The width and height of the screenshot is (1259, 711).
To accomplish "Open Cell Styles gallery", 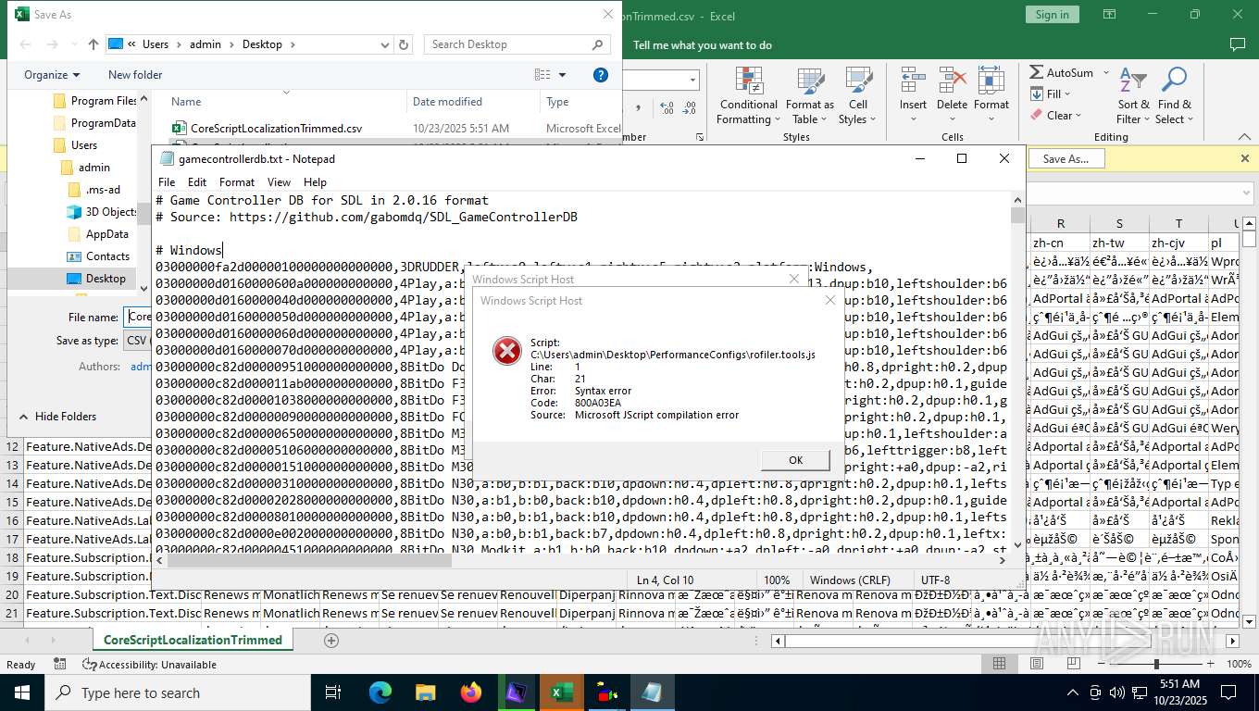I will click(x=858, y=96).
